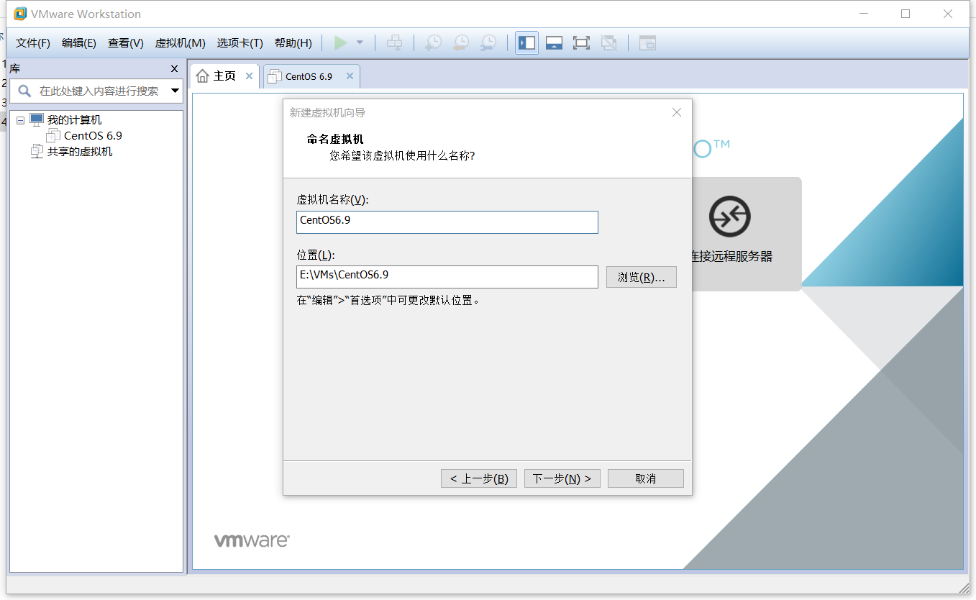This screenshot has height=600, width=976.
Task: Open the power options dropdown arrow
Action: click(x=360, y=43)
